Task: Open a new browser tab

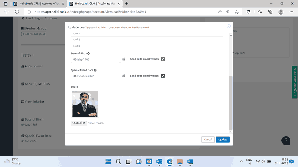Action: click(x=127, y=3)
